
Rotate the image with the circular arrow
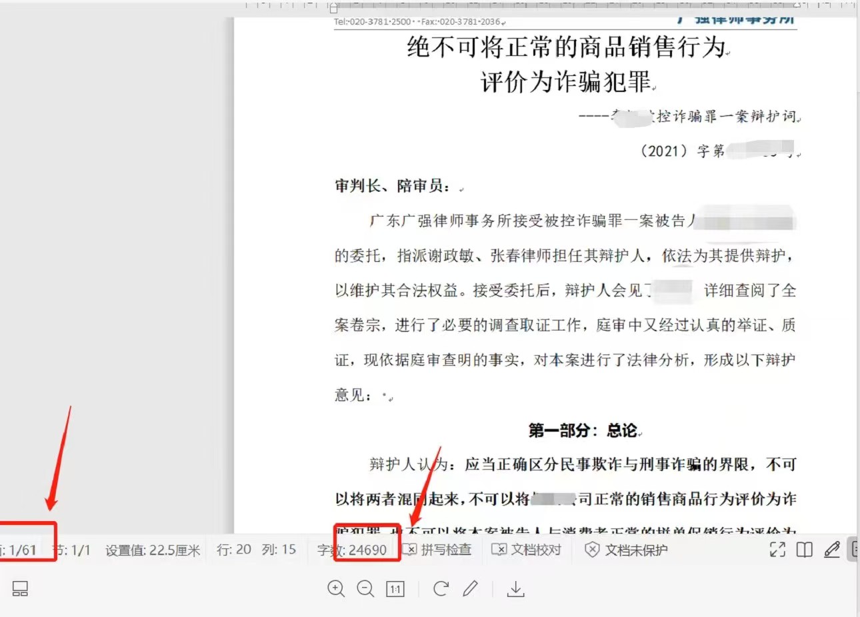pos(441,588)
